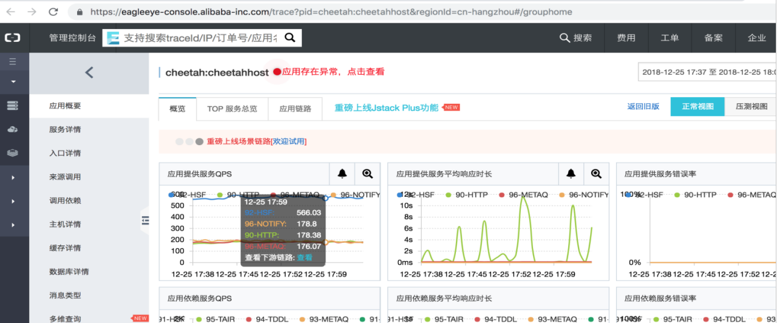This screenshot has height=323, width=777.
Task: Toggle 94-TDDL series in dependency QPS legend
Action: coord(267,319)
